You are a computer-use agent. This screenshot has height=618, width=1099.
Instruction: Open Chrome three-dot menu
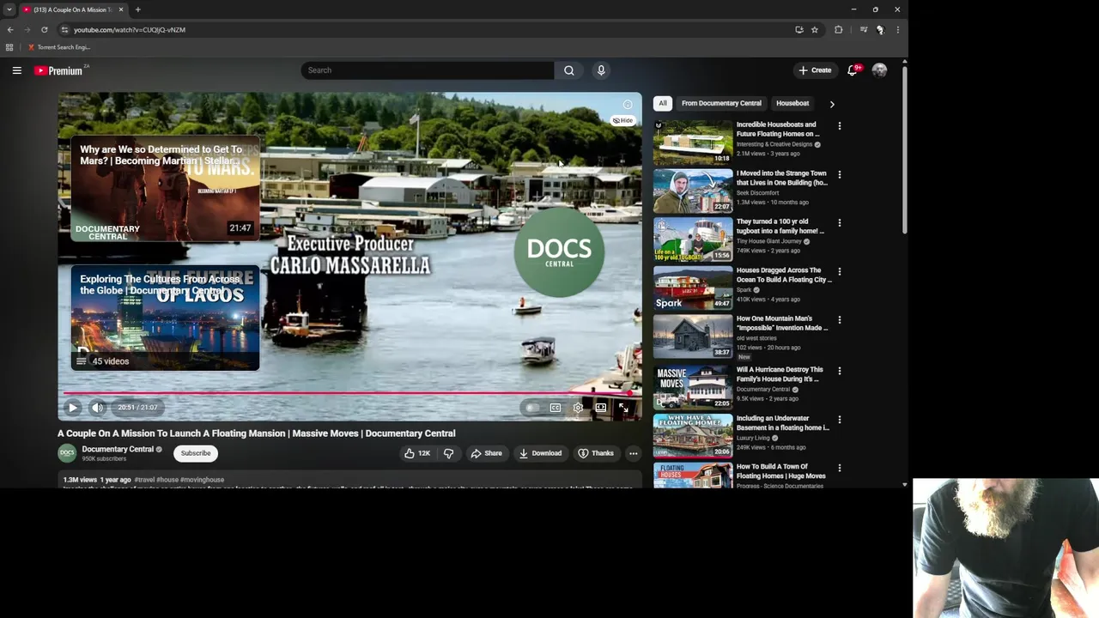pos(897,30)
